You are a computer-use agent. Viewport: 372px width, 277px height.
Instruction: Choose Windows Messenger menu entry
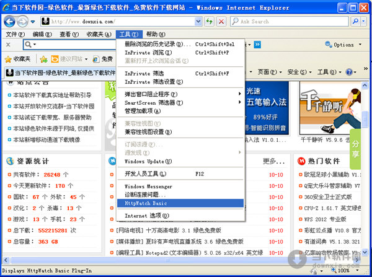180,187
